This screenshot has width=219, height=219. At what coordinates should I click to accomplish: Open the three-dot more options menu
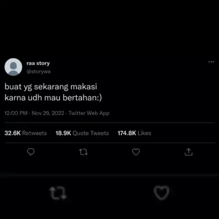tap(211, 62)
